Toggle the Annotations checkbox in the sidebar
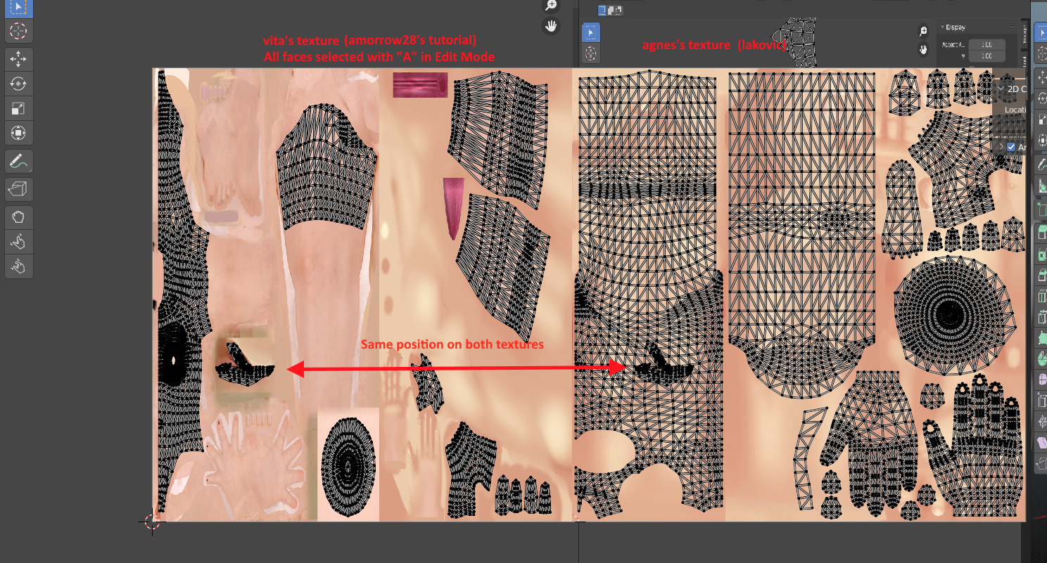 pos(1011,147)
